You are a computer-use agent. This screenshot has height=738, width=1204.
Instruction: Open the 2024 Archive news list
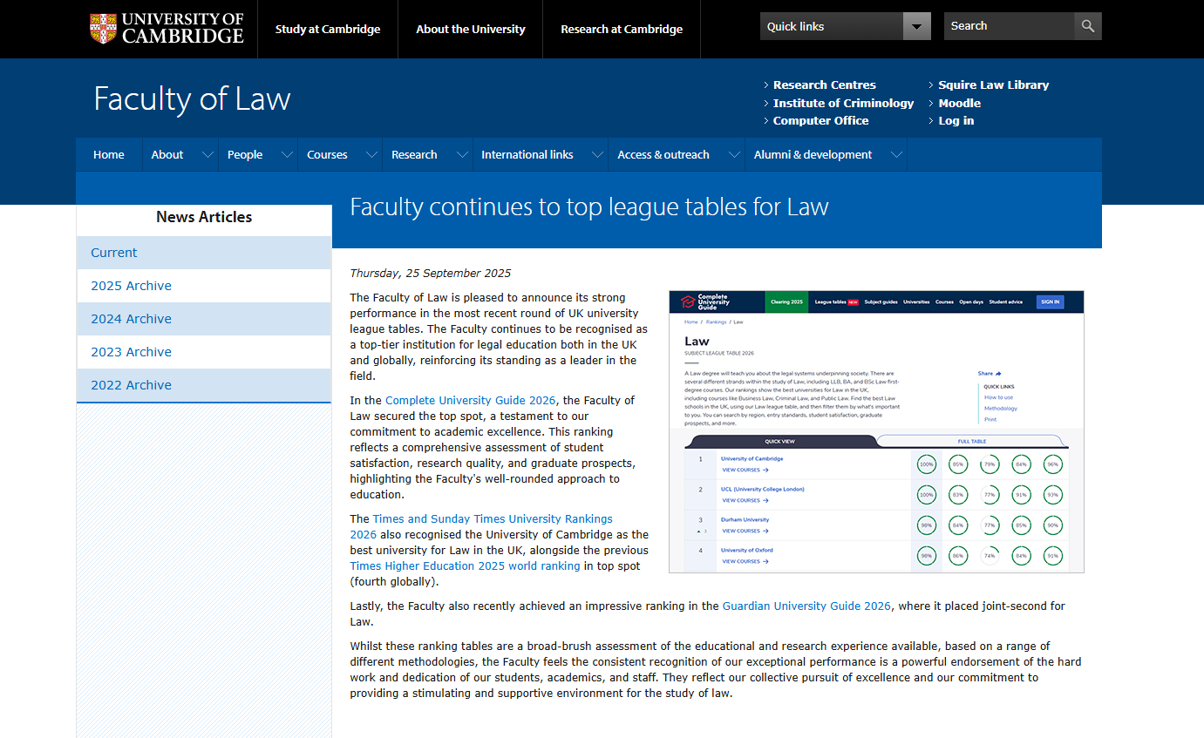coord(131,319)
